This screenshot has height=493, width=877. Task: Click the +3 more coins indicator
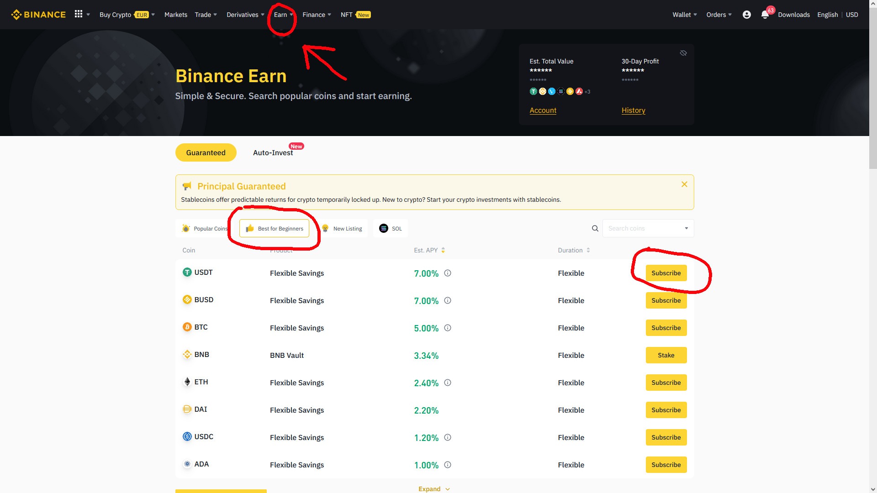click(587, 92)
